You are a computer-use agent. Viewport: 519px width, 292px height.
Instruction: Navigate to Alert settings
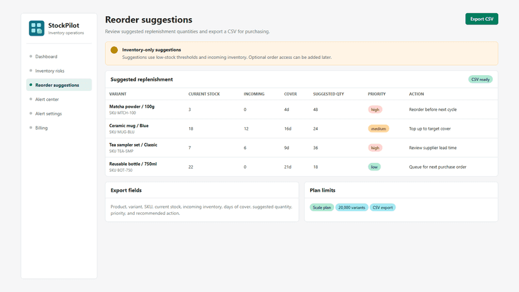(x=59, y=113)
